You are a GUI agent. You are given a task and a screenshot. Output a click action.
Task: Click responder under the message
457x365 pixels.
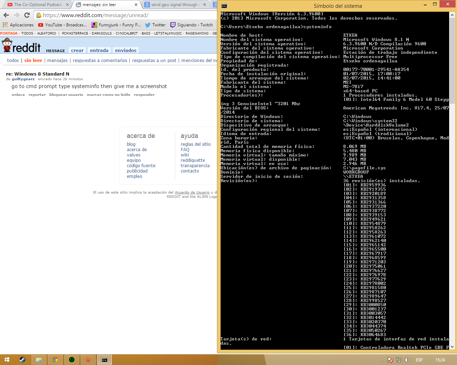click(144, 95)
